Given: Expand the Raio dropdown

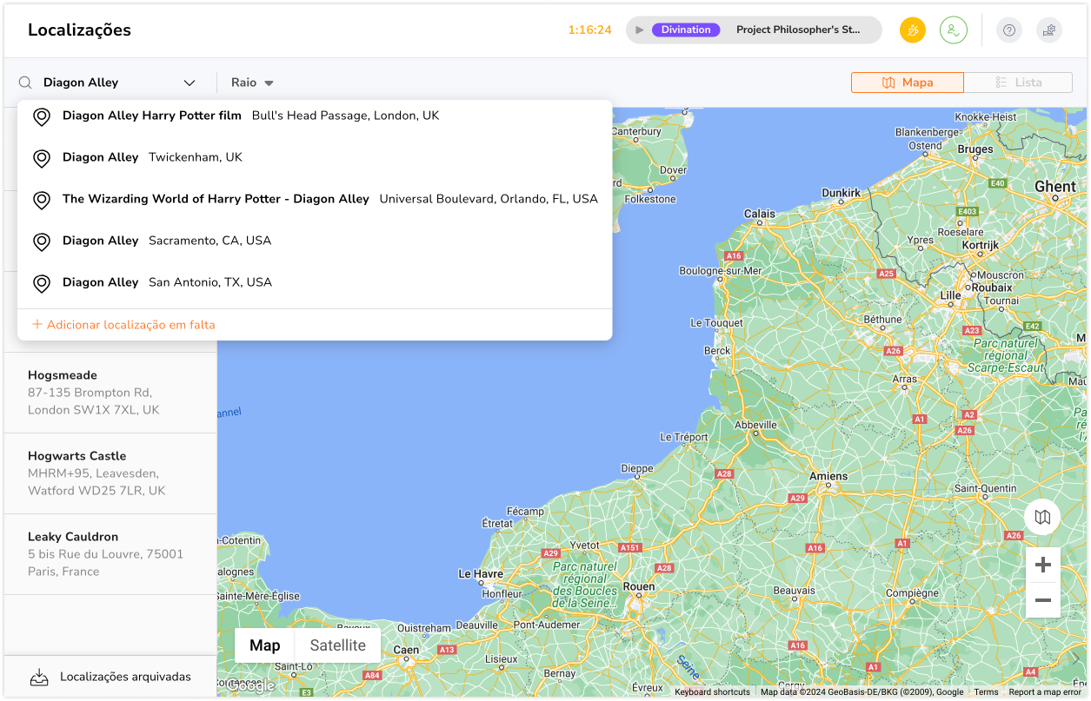Looking at the screenshot, I should coord(252,83).
